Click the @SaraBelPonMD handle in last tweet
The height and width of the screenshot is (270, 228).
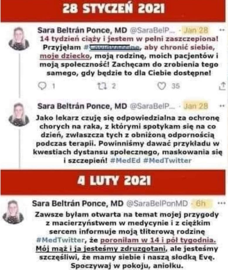pyautogui.click(x=157, y=203)
